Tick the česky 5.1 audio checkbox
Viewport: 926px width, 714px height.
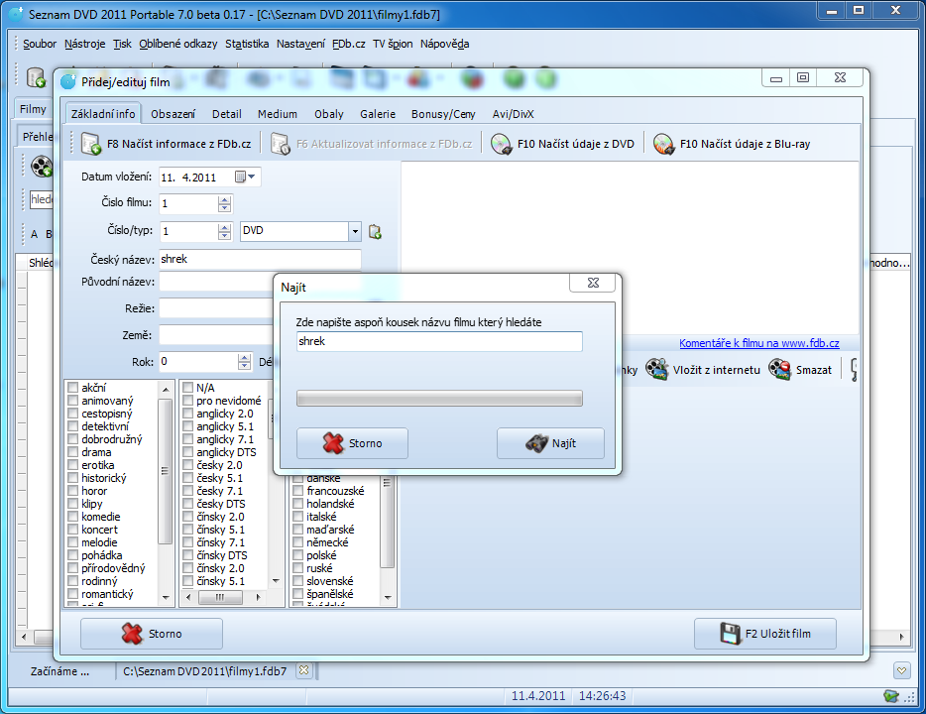click(187, 478)
